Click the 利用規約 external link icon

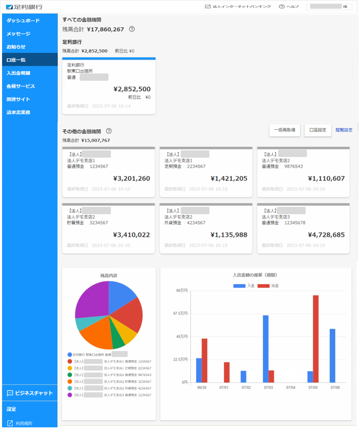tap(10, 423)
